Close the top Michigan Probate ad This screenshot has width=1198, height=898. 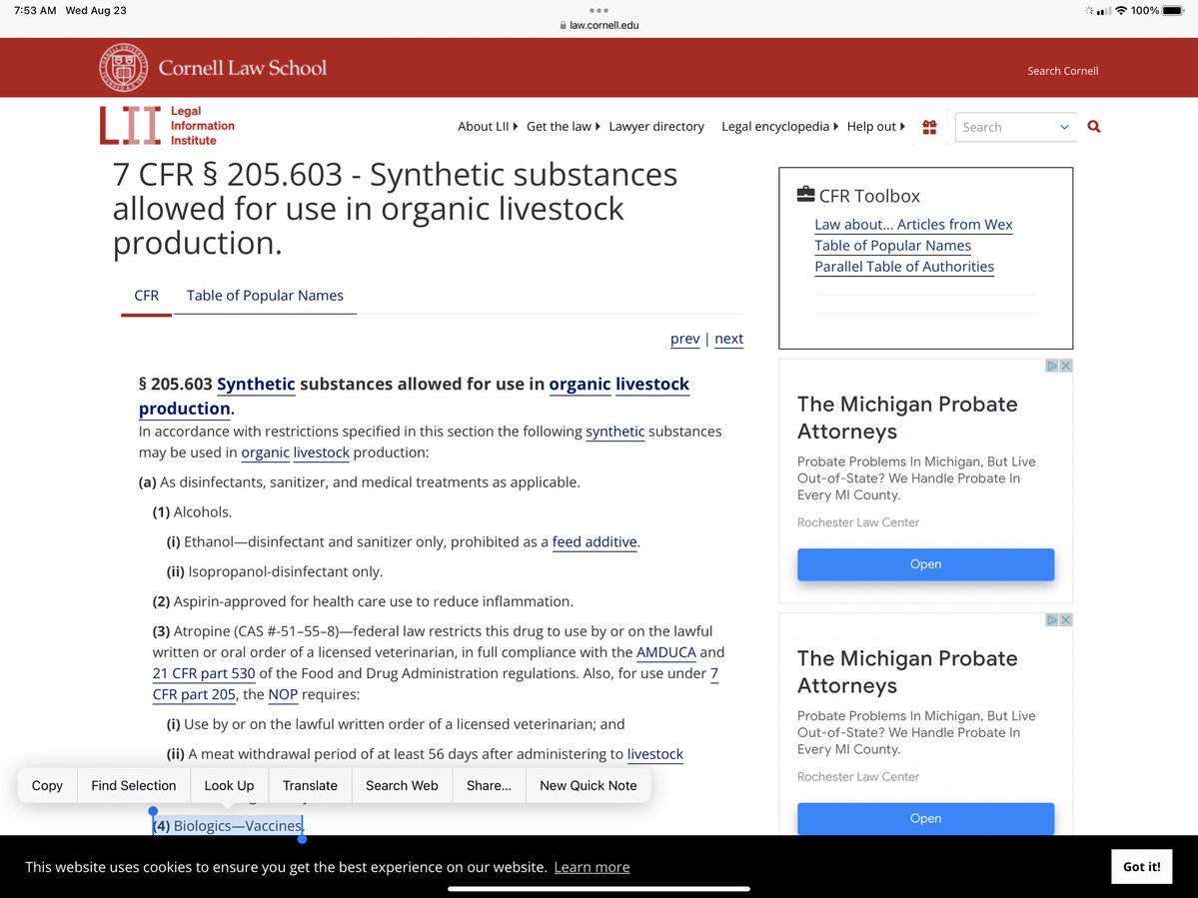point(1066,366)
